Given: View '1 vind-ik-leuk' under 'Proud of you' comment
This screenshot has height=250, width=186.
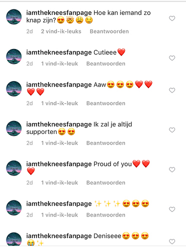Looking at the screenshot, I should [59, 182].
